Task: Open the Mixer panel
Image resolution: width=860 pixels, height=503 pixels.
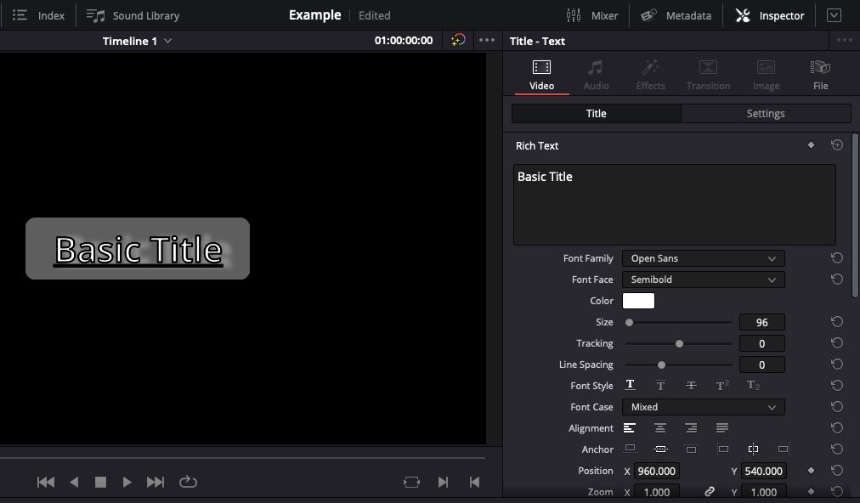Action: pyautogui.click(x=593, y=14)
